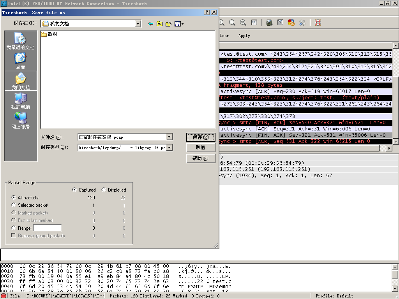Select the Captured radio button
399x299 pixels.
[74, 190]
